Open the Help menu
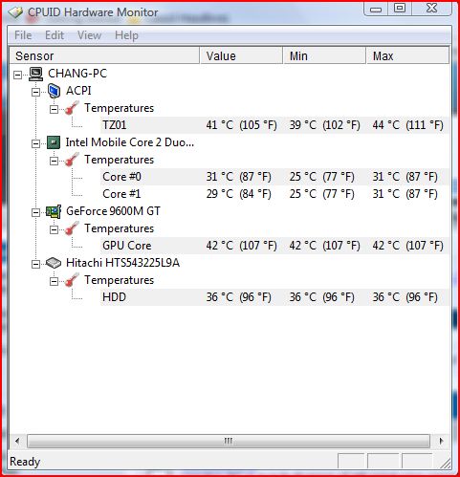The width and height of the screenshot is (460, 477). 126,35
